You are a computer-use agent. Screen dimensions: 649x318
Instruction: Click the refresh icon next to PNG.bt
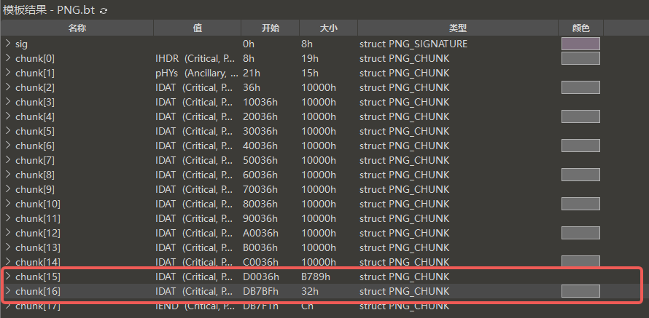pyautogui.click(x=104, y=11)
